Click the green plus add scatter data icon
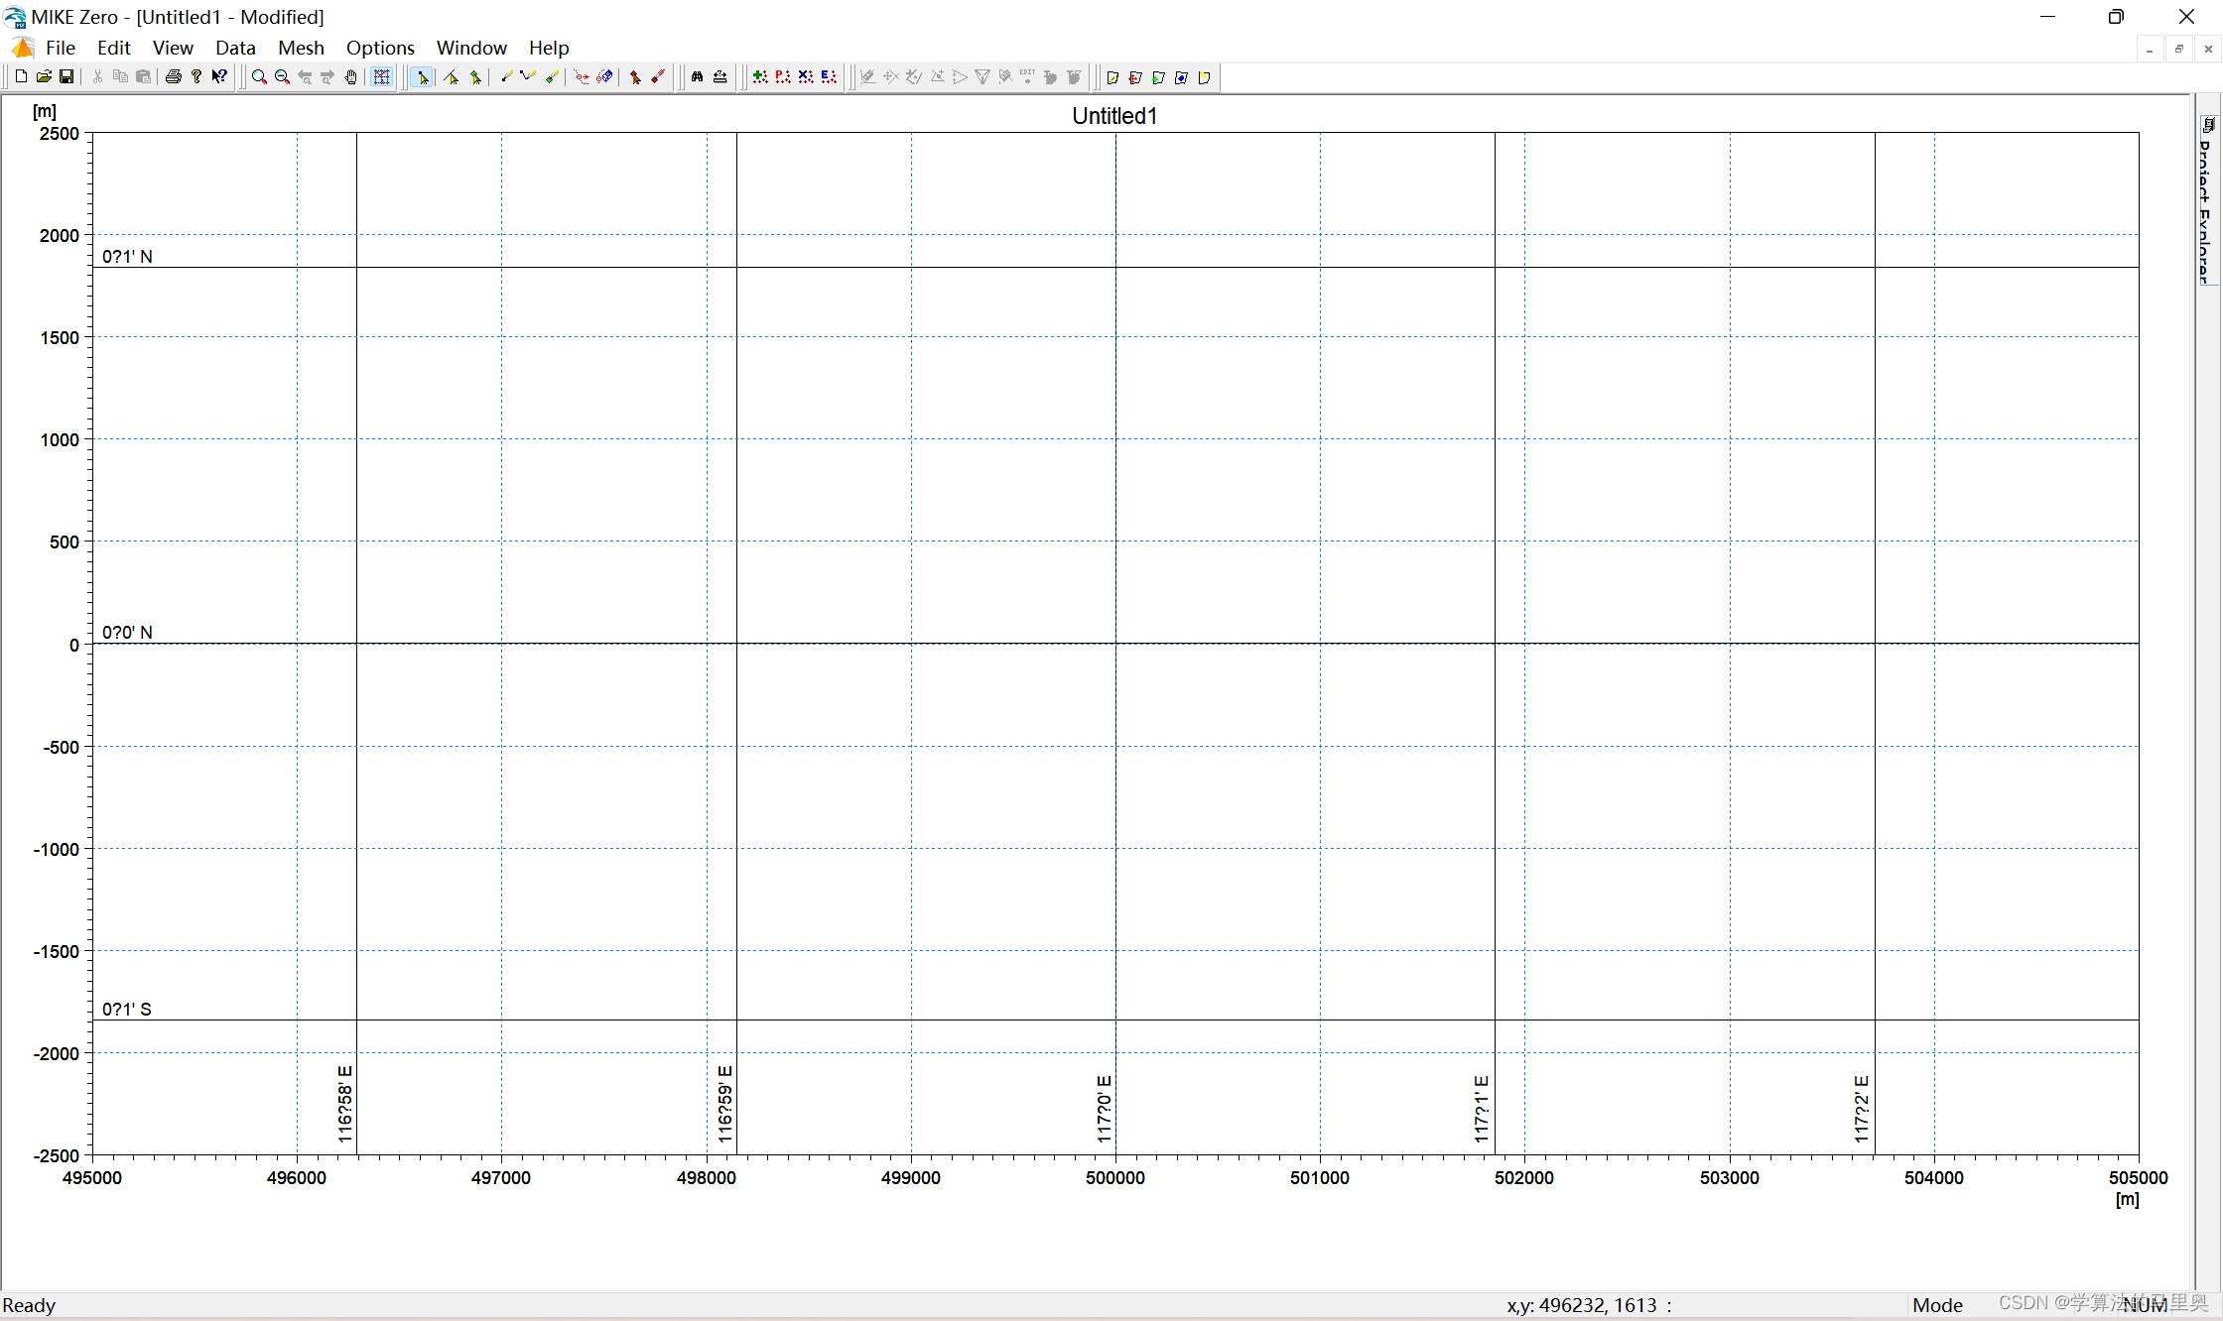The width and height of the screenshot is (2223, 1321). pyautogui.click(x=760, y=77)
